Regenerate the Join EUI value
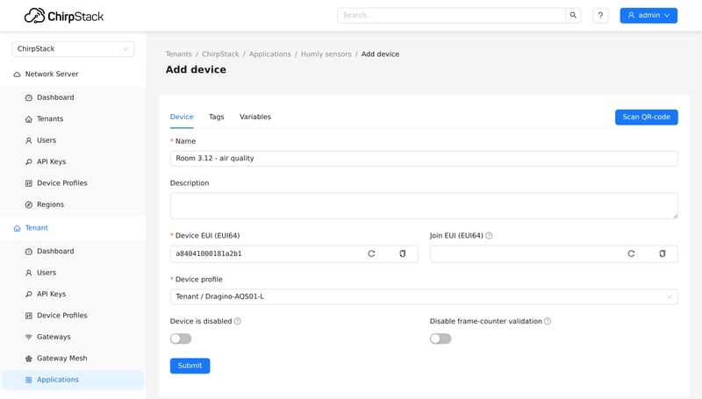This screenshot has height=399, width=702. pyautogui.click(x=631, y=253)
